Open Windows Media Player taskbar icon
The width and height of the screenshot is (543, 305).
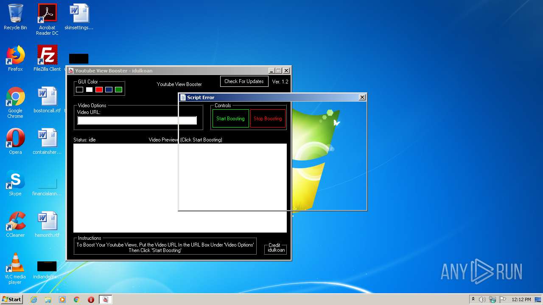tap(62, 299)
